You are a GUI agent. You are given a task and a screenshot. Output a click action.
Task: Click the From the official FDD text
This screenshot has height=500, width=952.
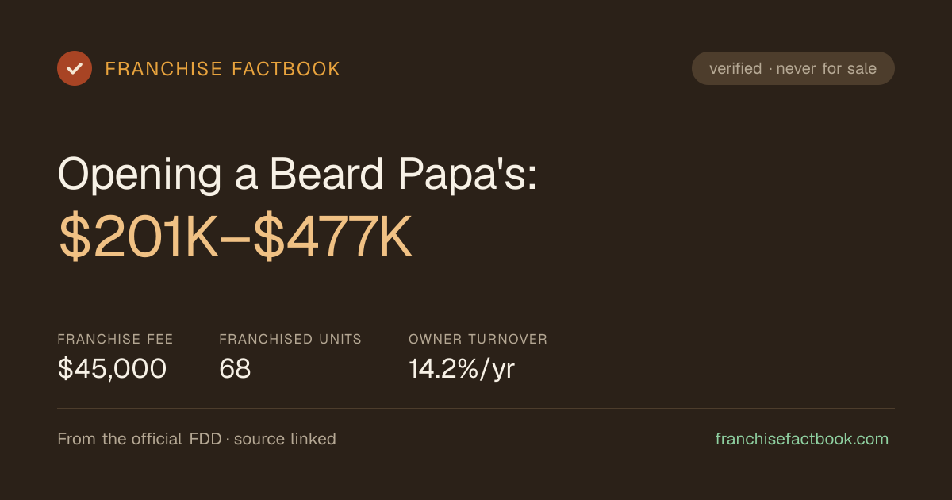pyautogui.click(x=140, y=439)
